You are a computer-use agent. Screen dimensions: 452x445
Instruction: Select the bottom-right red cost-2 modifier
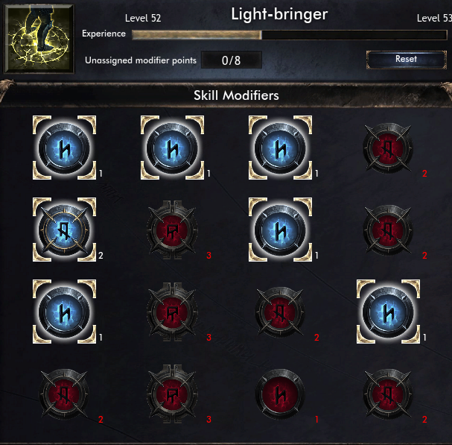388,394
